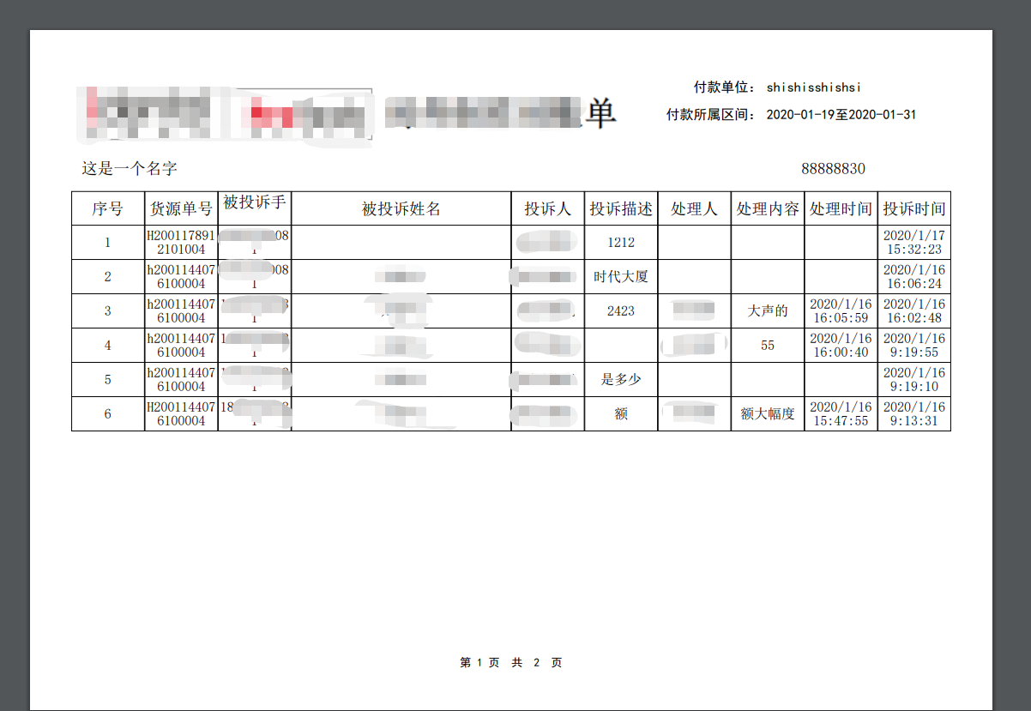Click handling content 大声的
1031x711 pixels.
coord(768,311)
